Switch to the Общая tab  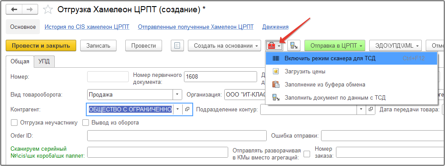[x=20, y=62]
